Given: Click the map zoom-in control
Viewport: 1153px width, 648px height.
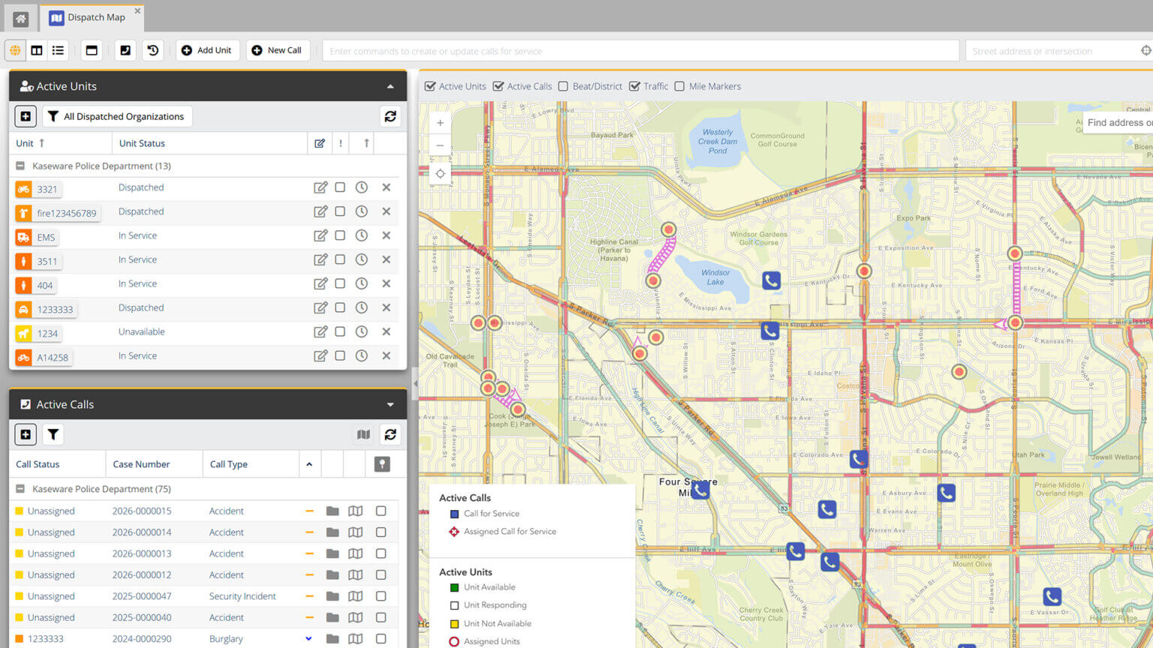Looking at the screenshot, I should [x=440, y=122].
